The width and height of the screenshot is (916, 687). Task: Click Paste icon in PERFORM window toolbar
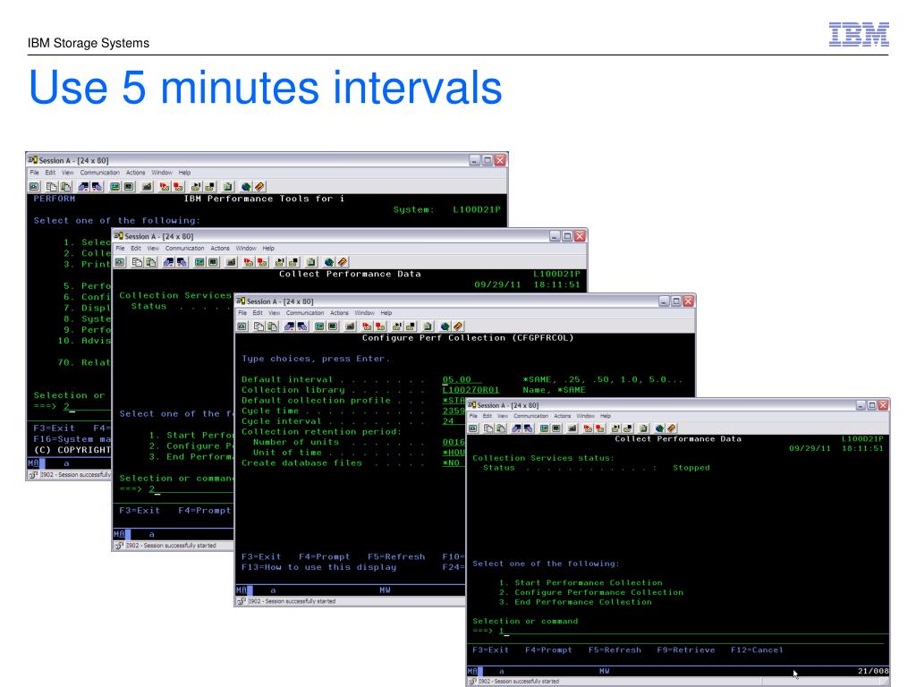65,186
